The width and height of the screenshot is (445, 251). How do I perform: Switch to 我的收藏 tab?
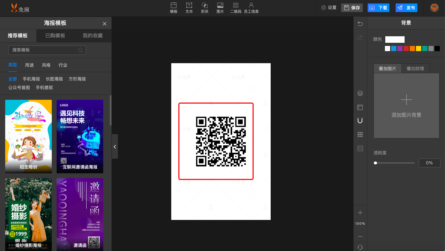click(93, 36)
